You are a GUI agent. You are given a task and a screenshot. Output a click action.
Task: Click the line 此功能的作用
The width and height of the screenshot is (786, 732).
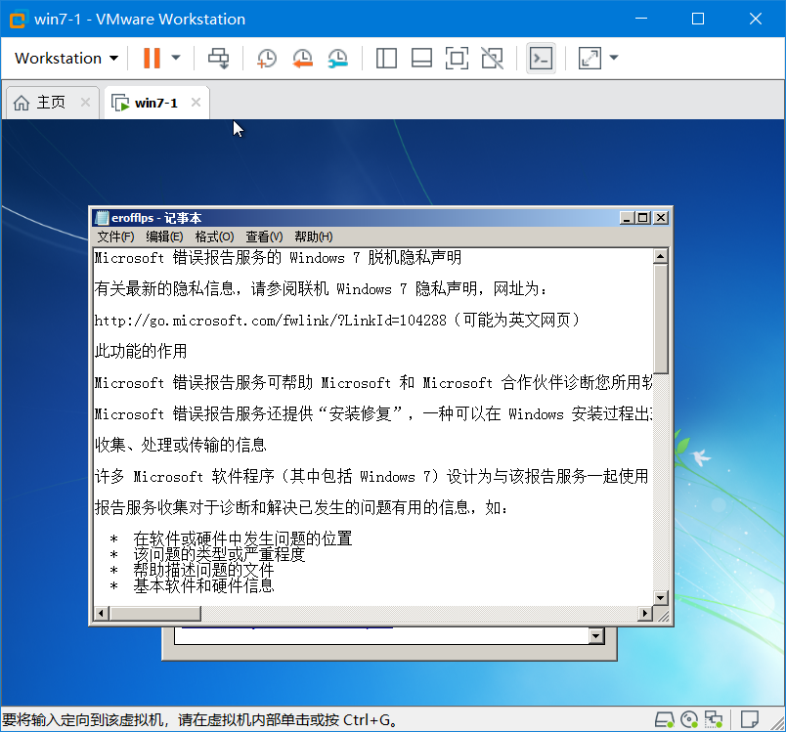141,351
